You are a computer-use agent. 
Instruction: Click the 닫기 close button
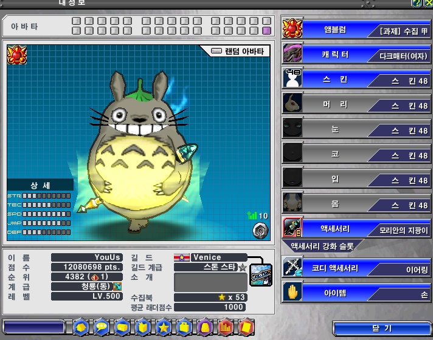click(382, 328)
